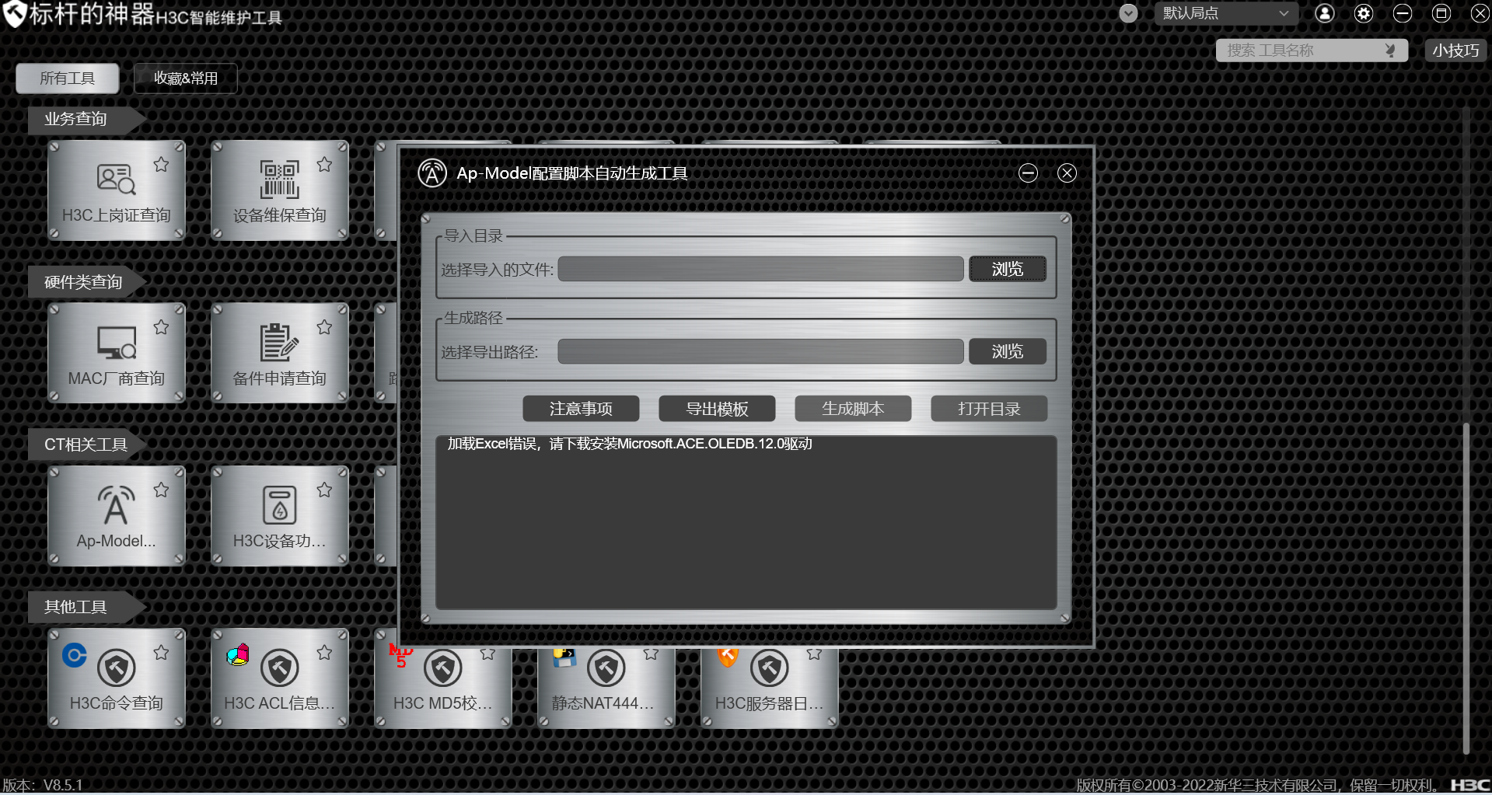Select the 硬件类查询 category header
The width and height of the screenshot is (1492, 795).
(x=86, y=282)
